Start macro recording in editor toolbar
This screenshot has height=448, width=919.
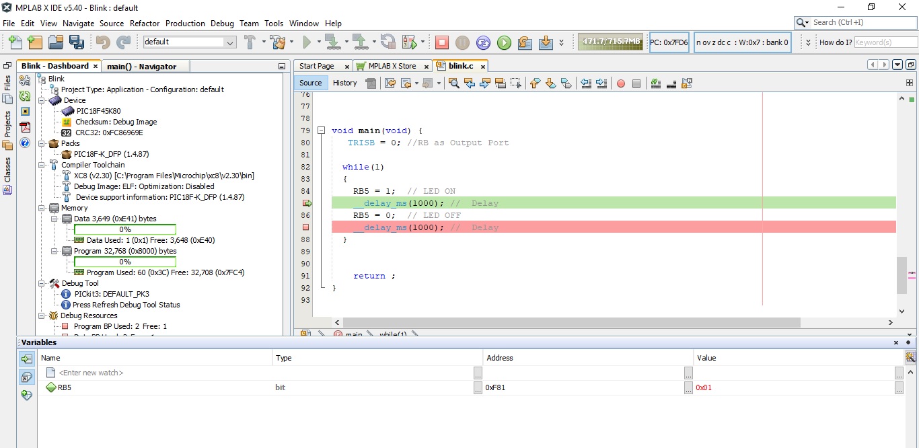pos(621,83)
